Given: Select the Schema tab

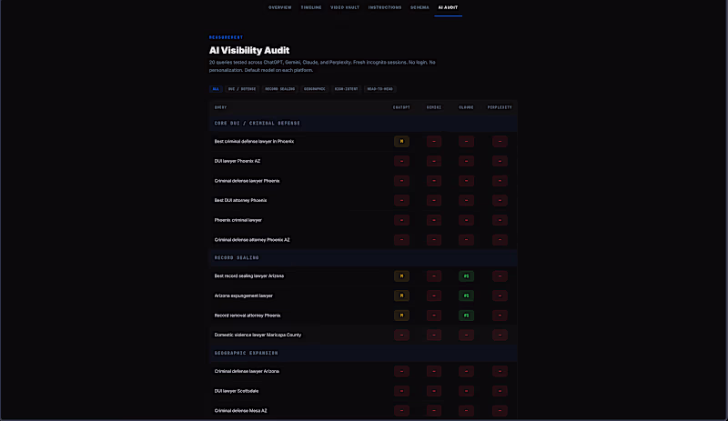Looking at the screenshot, I should (x=420, y=7).
